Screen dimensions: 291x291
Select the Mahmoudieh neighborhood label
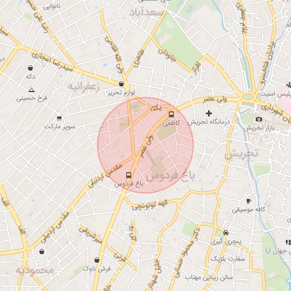click(35, 270)
